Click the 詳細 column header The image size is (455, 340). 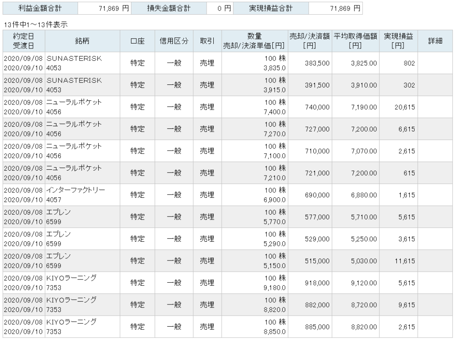(435, 41)
